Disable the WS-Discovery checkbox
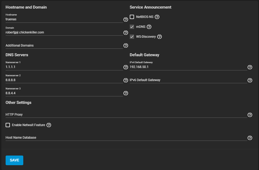259x170 pixels. [132, 37]
